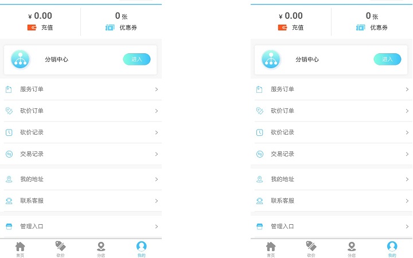Expand the 服务订单 chevron in right screen
Image resolution: width=413 pixels, height=258 pixels.
(407, 89)
